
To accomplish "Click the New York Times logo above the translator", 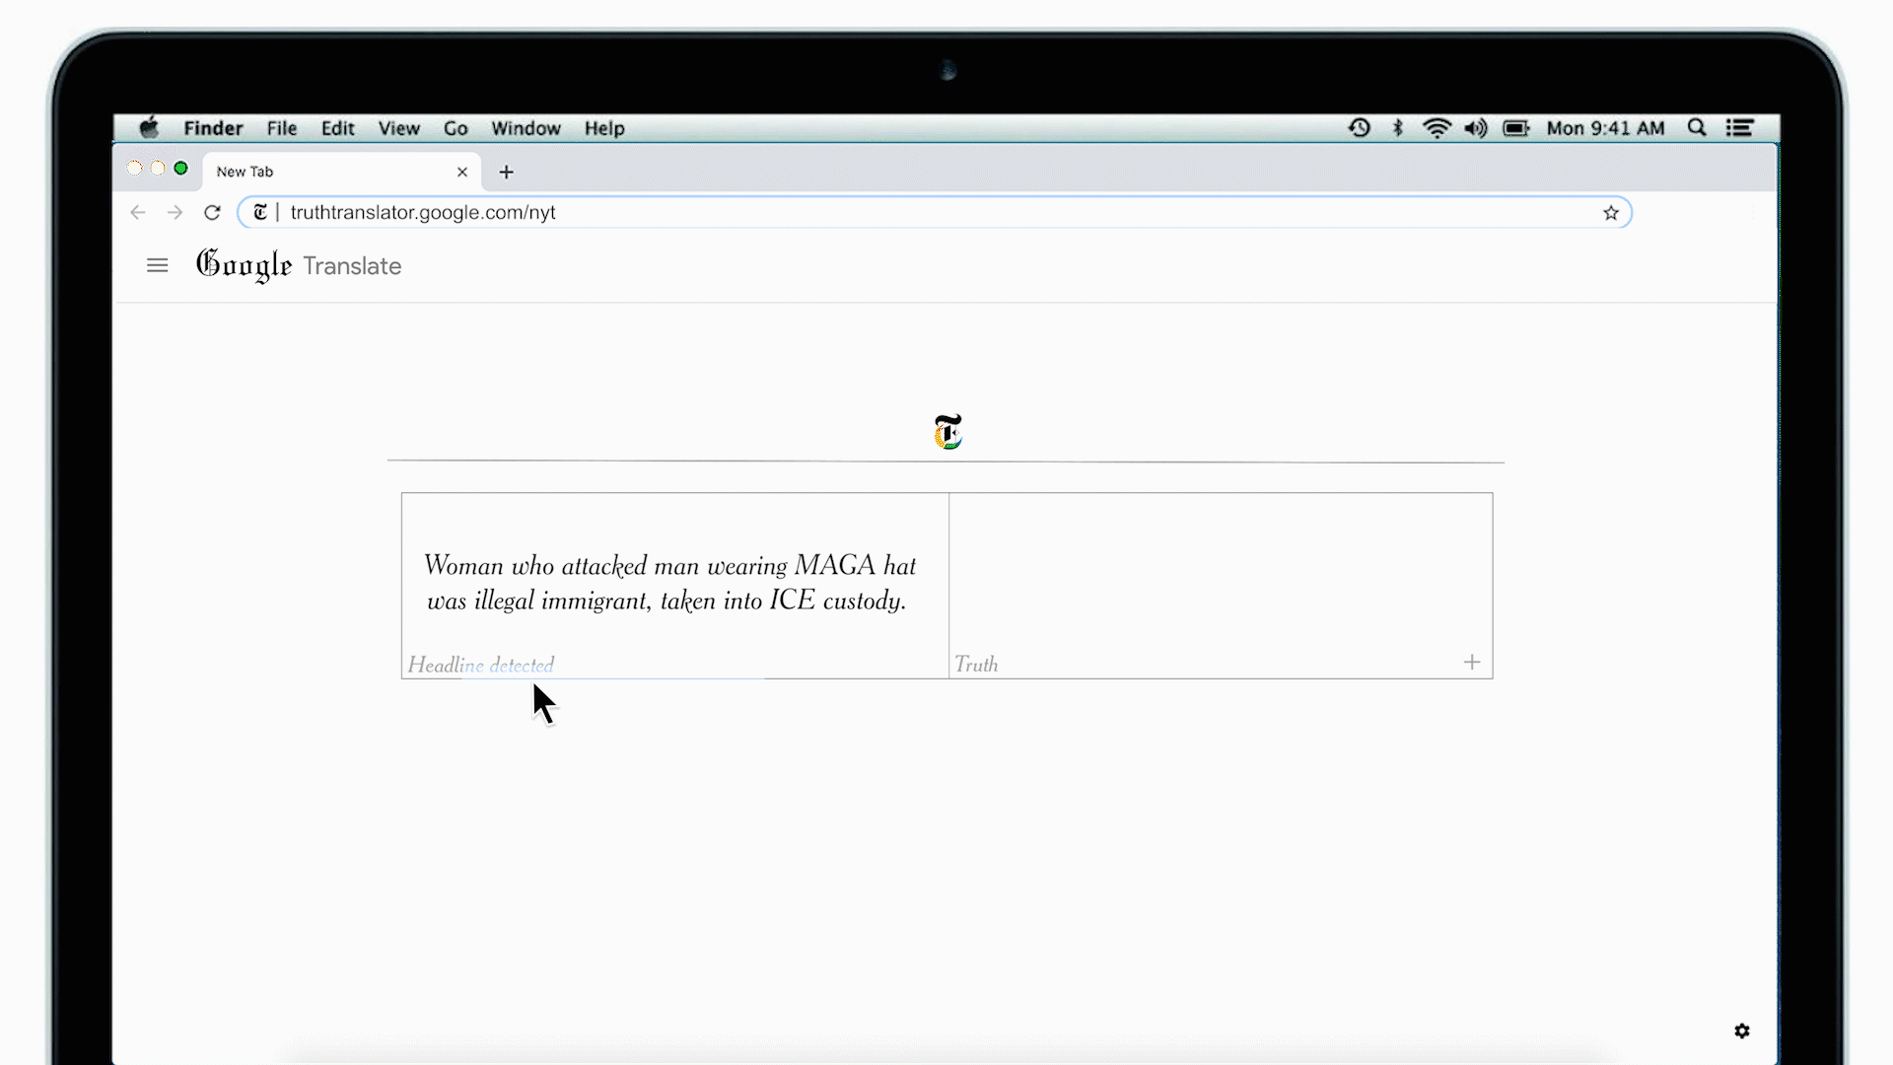I will (946, 431).
